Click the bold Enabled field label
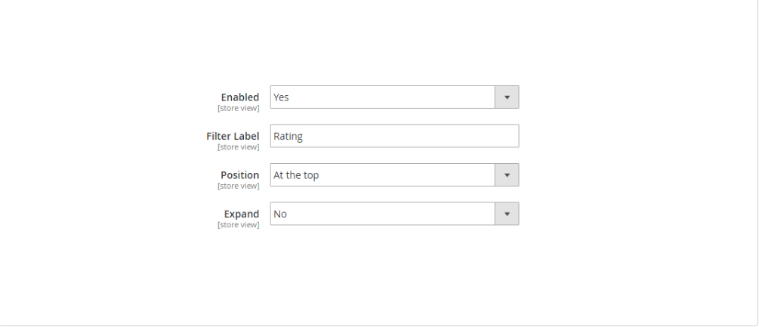 239,97
